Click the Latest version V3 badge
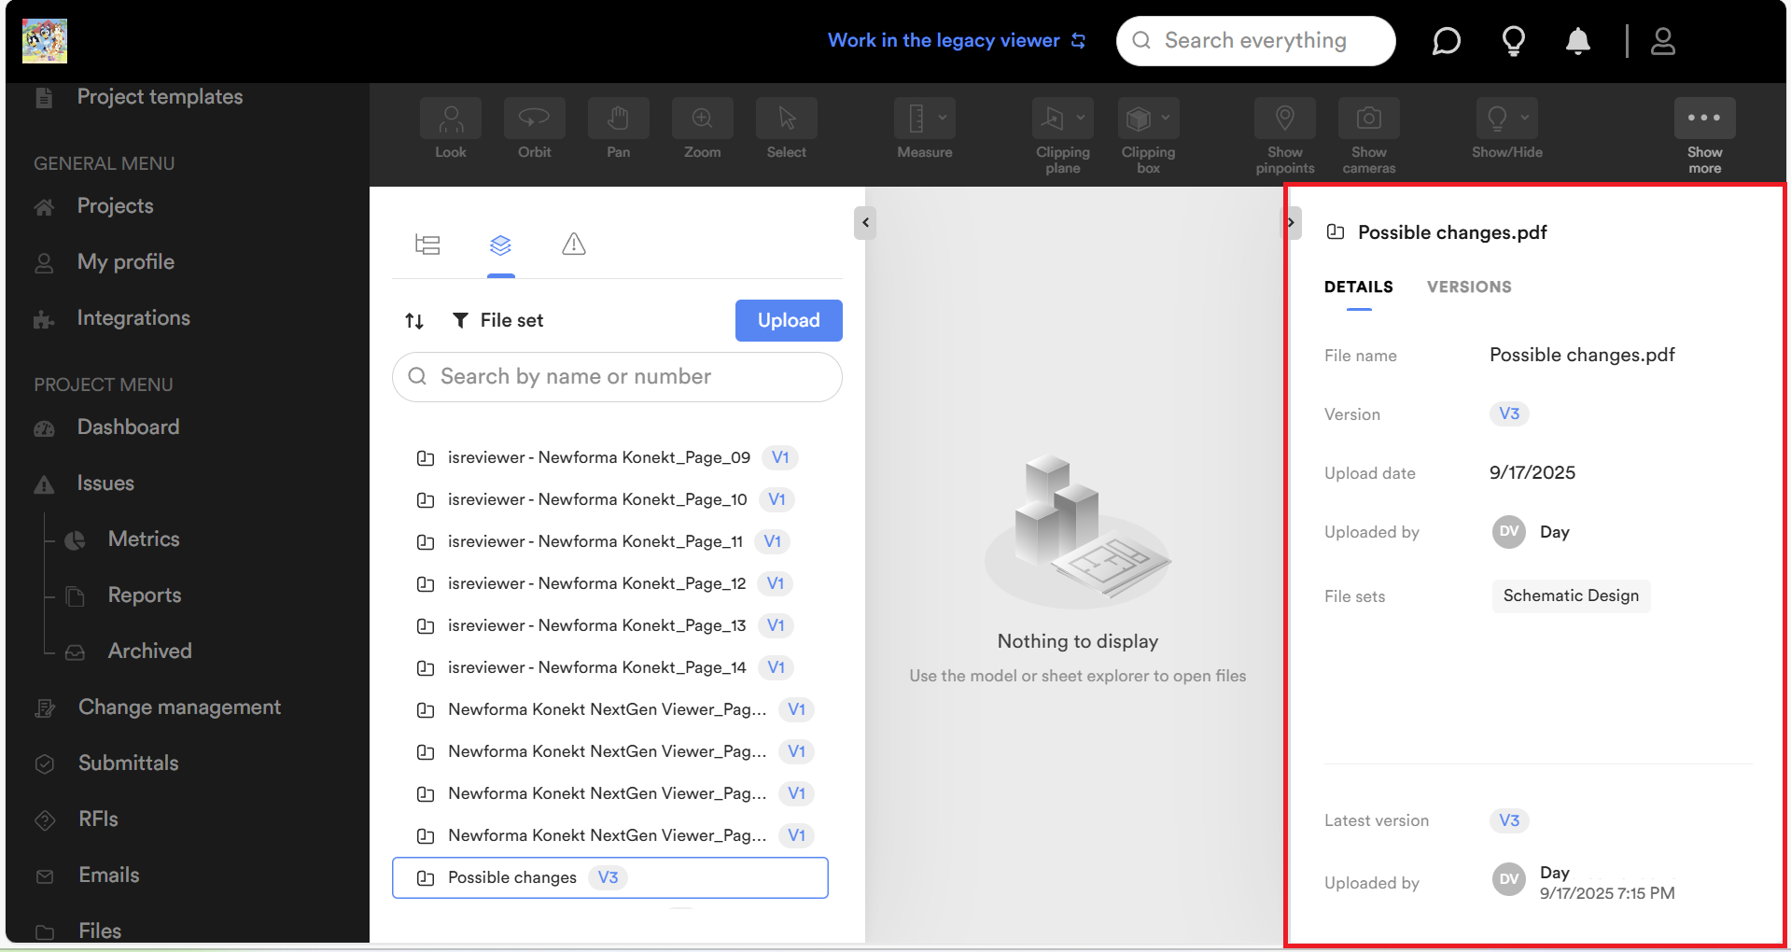 point(1509,820)
